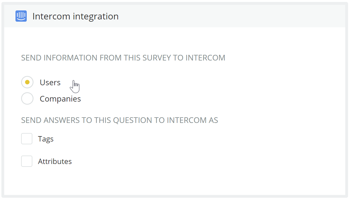
Task: Enable the Attributes checkbox
Action: point(27,161)
